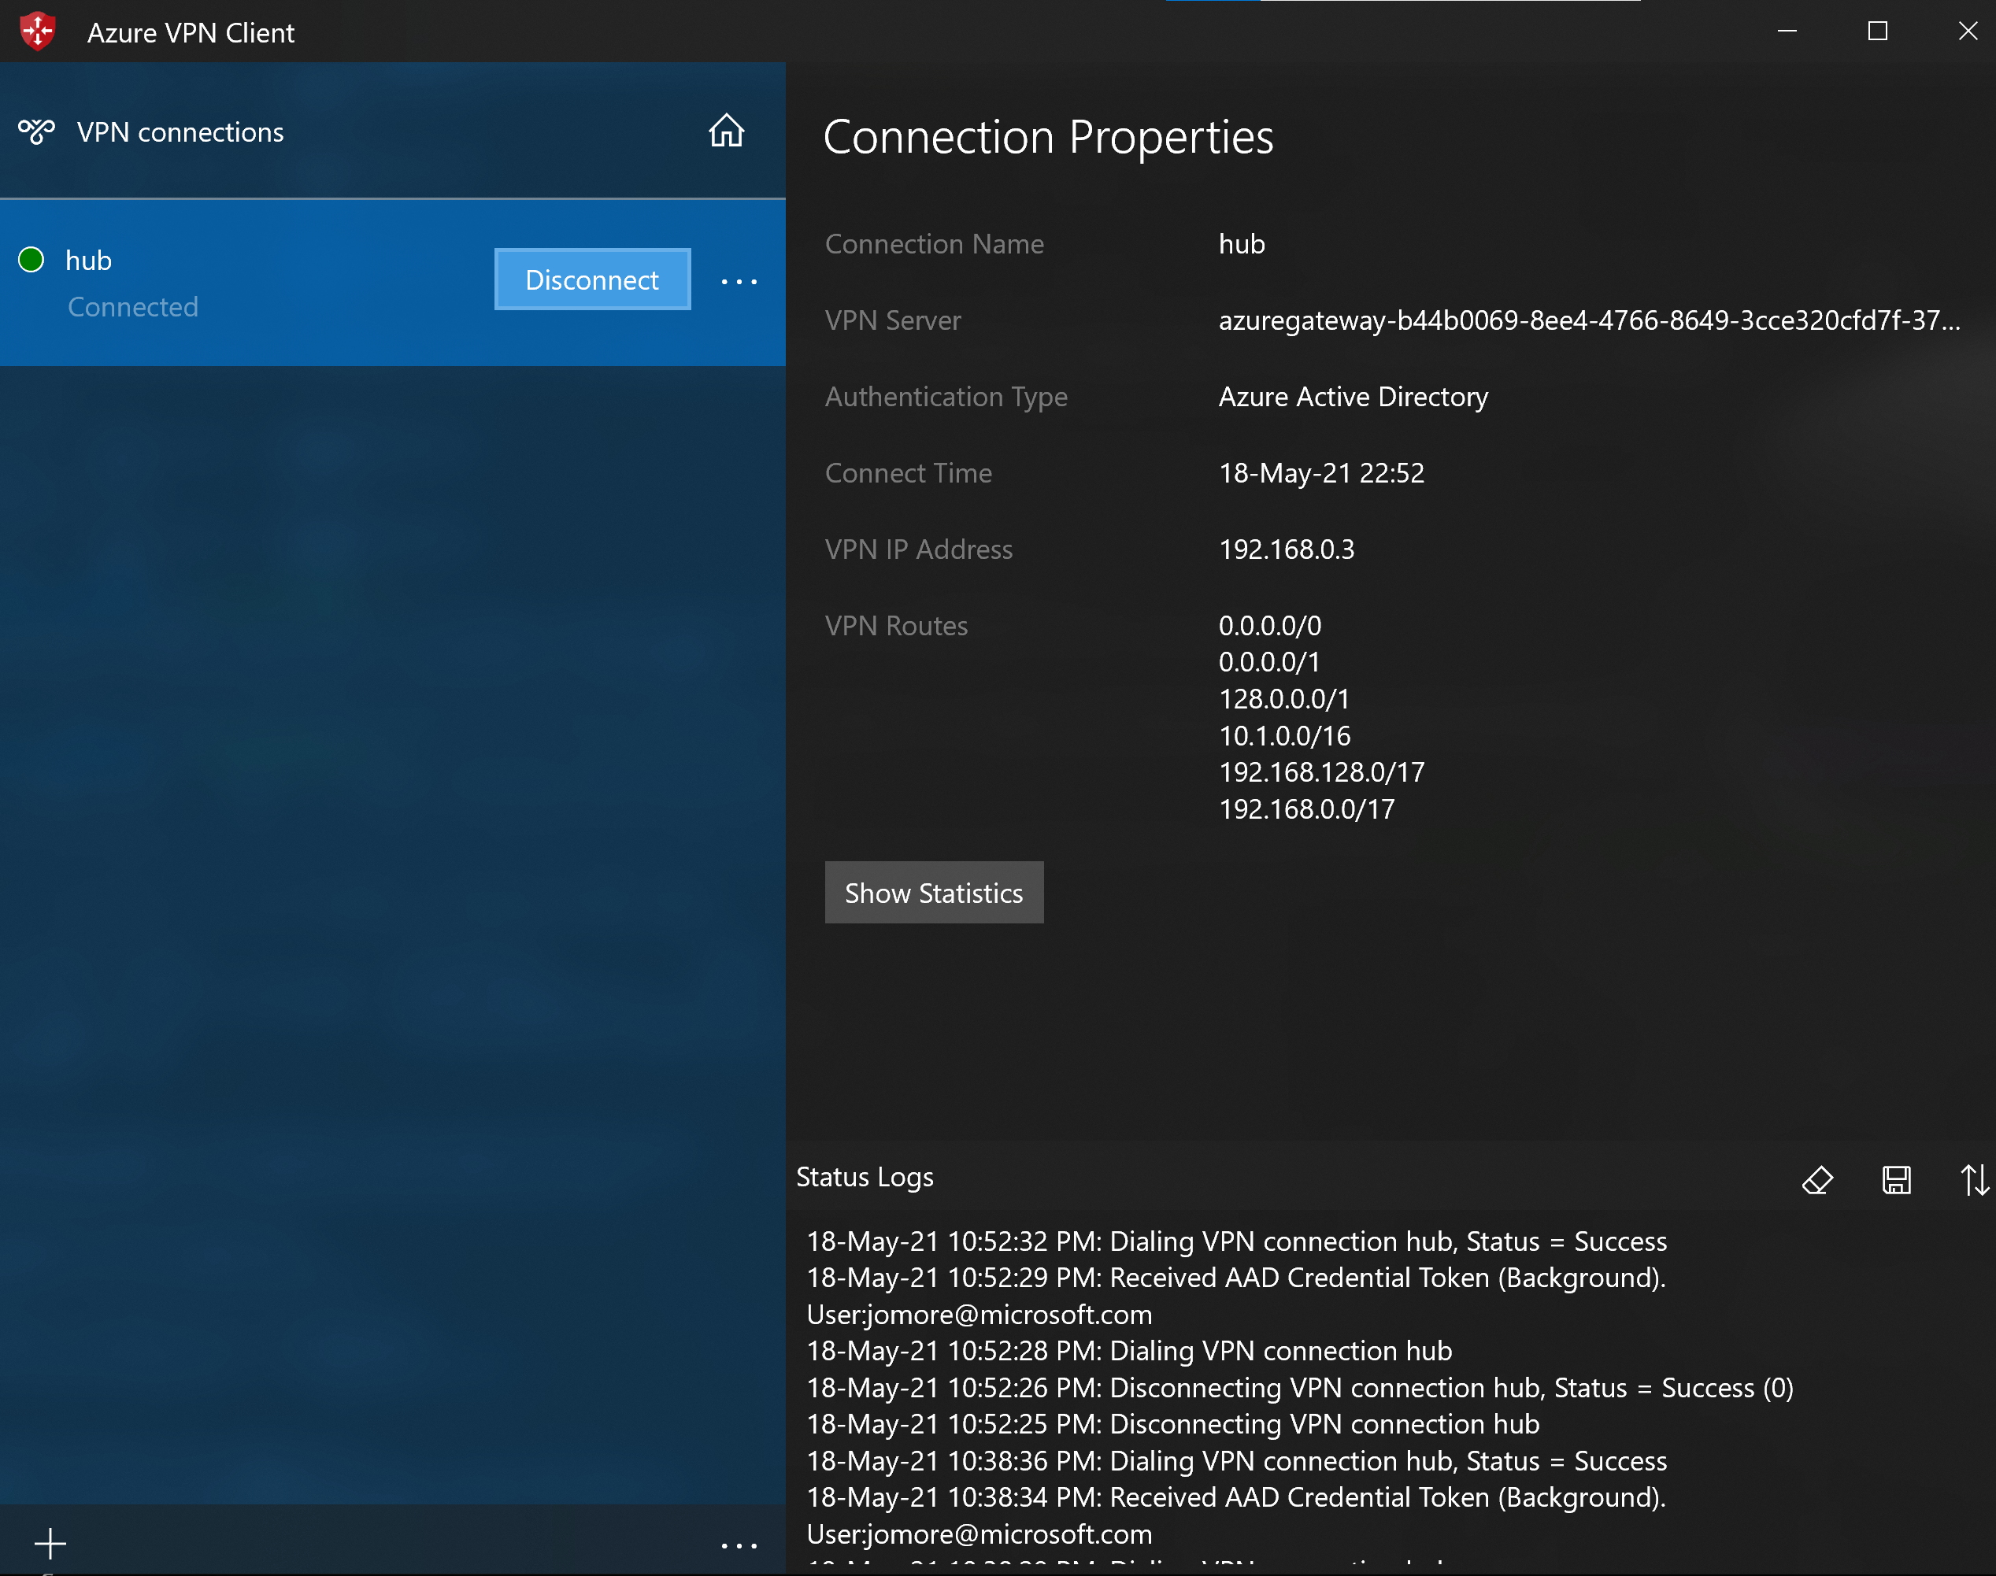
Task: Click the green connected status indicator for hub
Action: 31,259
